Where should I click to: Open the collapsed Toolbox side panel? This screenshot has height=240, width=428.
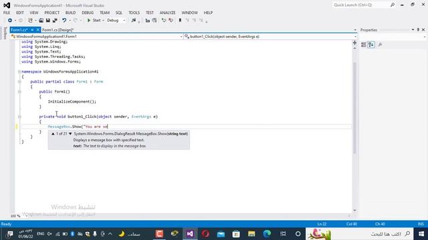point(5,33)
